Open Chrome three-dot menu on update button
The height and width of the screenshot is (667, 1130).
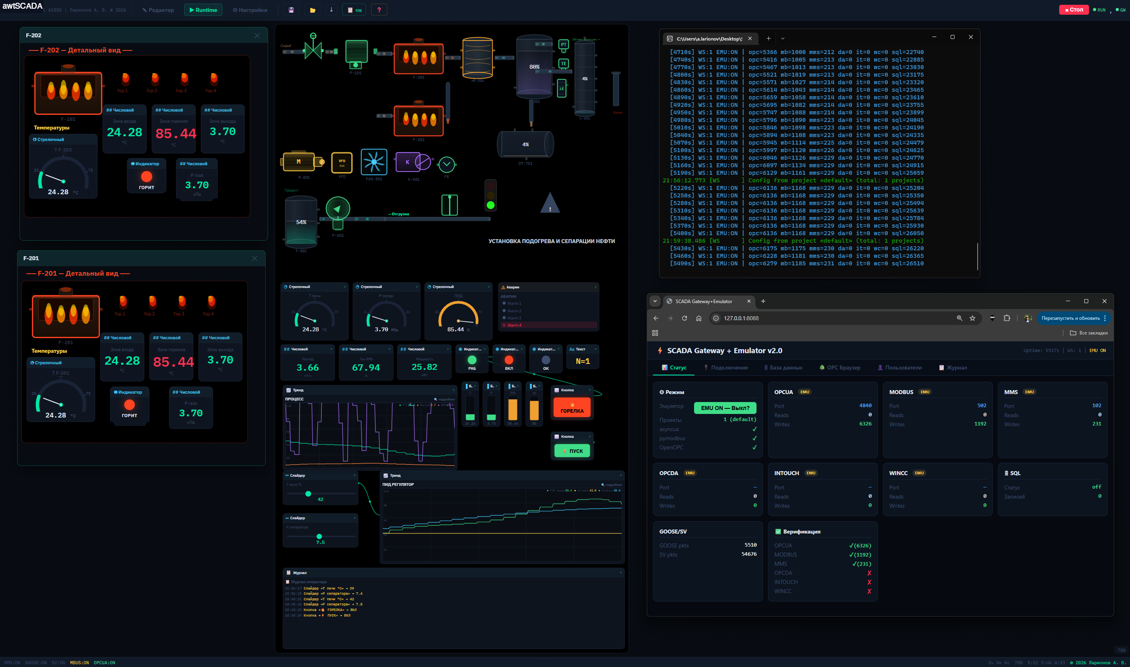(x=1105, y=318)
